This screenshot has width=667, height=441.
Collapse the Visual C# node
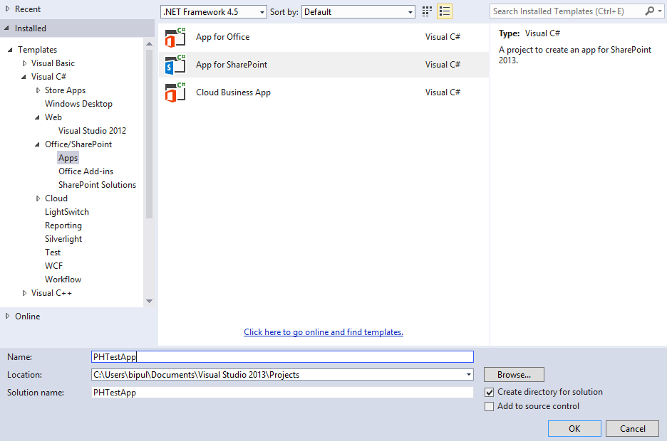click(24, 77)
